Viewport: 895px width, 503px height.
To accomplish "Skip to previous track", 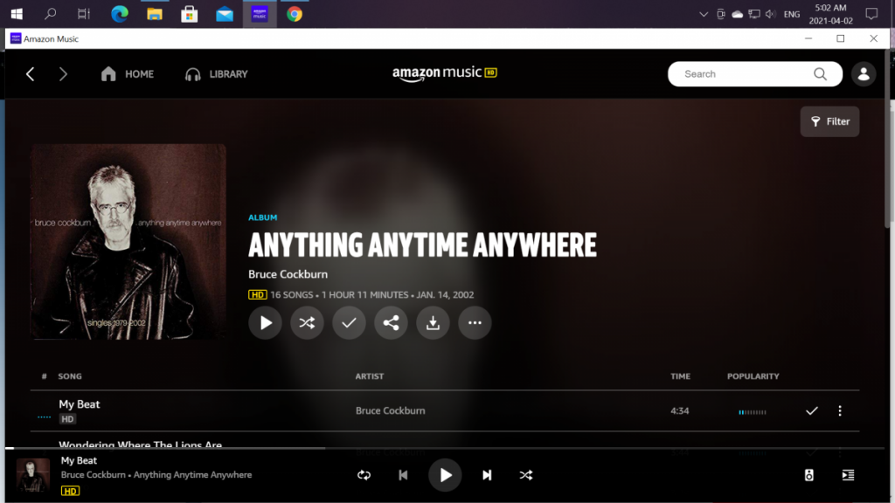I will [403, 475].
